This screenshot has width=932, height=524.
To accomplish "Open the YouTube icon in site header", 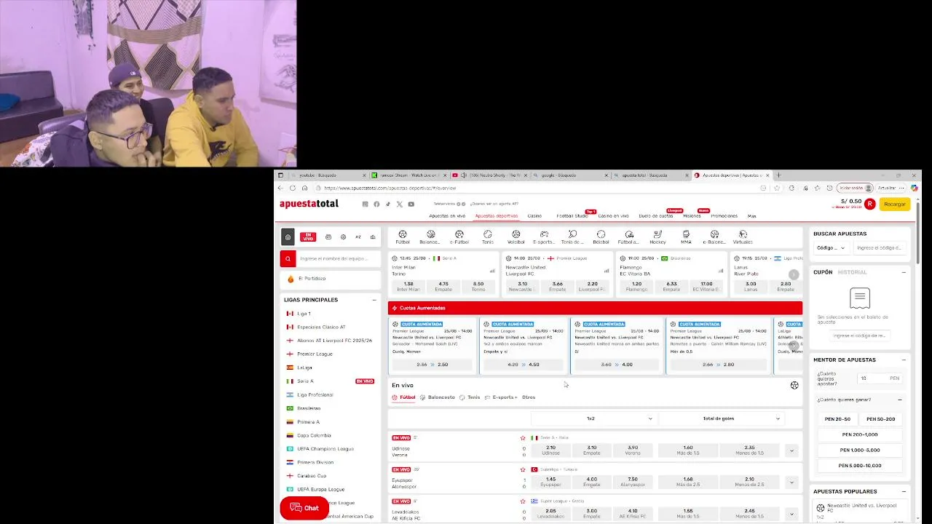I will pos(411,205).
